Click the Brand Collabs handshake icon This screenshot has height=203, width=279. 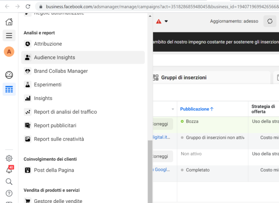coord(28,71)
